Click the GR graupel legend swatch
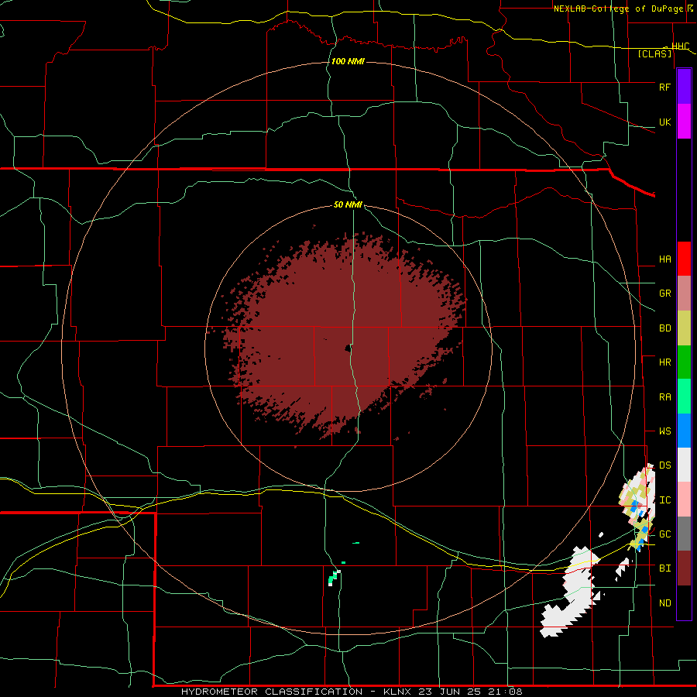 [x=684, y=294]
